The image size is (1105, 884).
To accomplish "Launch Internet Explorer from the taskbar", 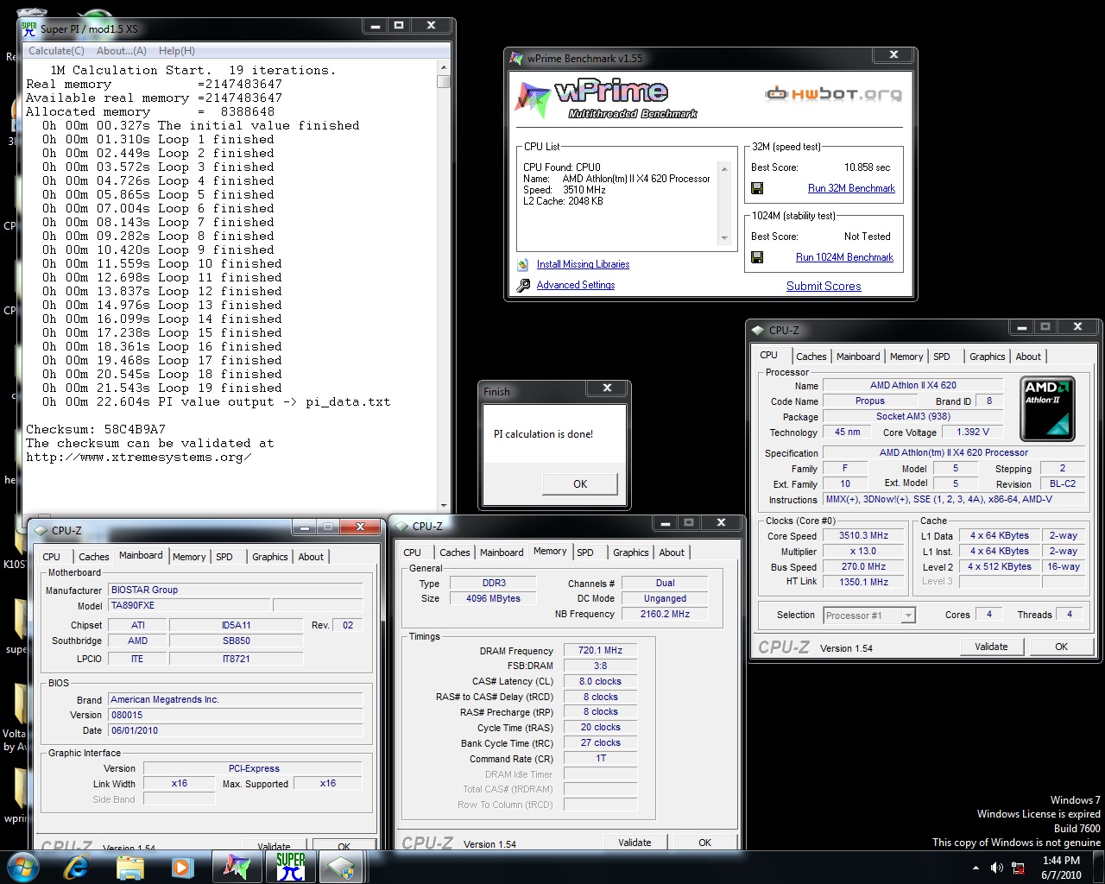I will (x=77, y=867).
